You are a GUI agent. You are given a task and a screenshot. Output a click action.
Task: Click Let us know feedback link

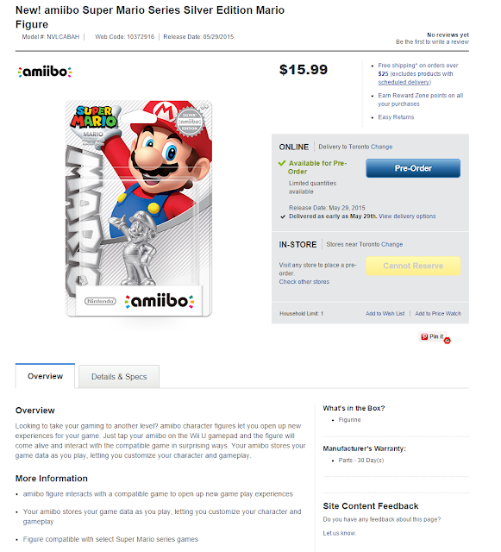point(340,533)
